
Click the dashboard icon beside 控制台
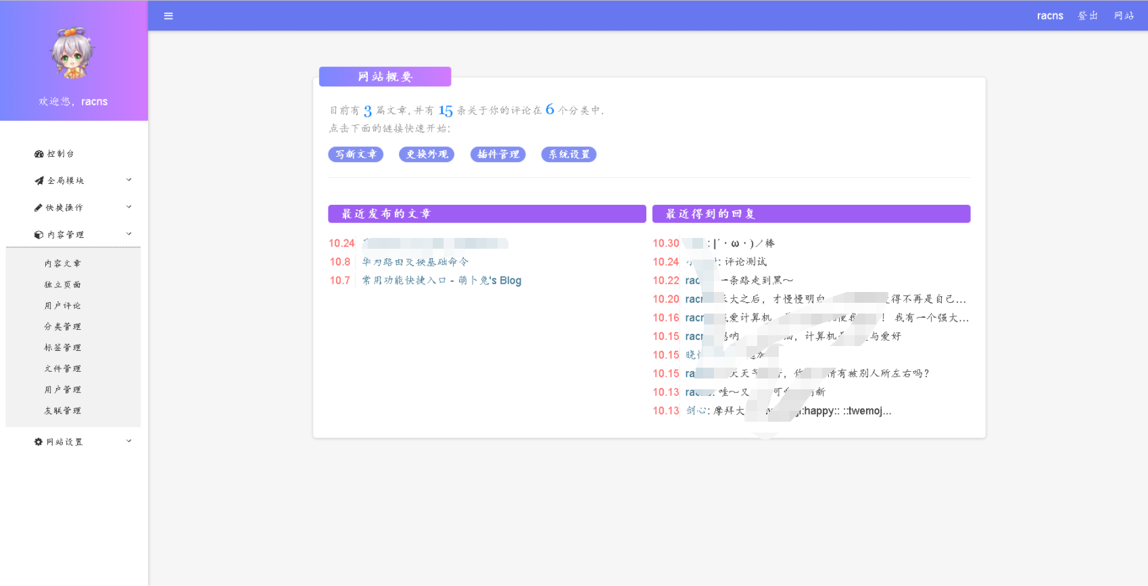click(x=39, y=154)
